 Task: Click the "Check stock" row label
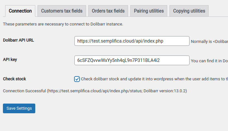(x=15, y=79)
